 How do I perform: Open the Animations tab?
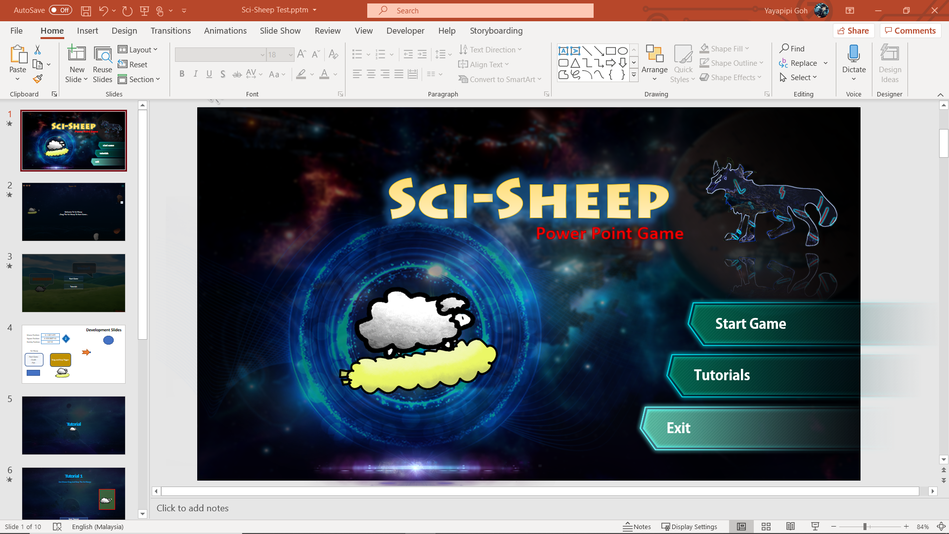225,31
